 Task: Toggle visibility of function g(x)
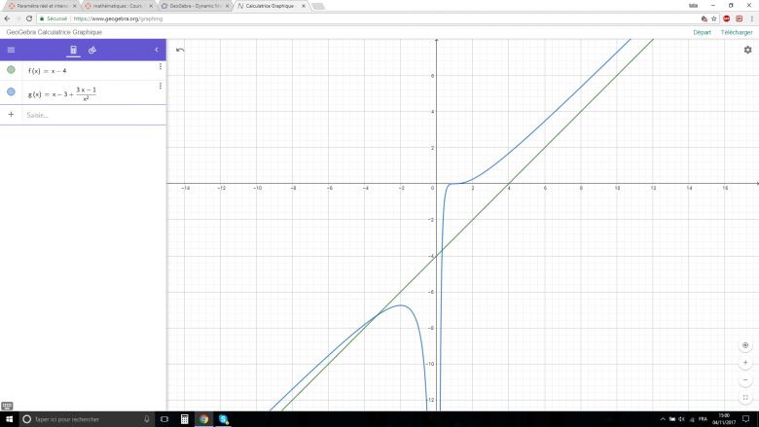[x=11, y=92]
